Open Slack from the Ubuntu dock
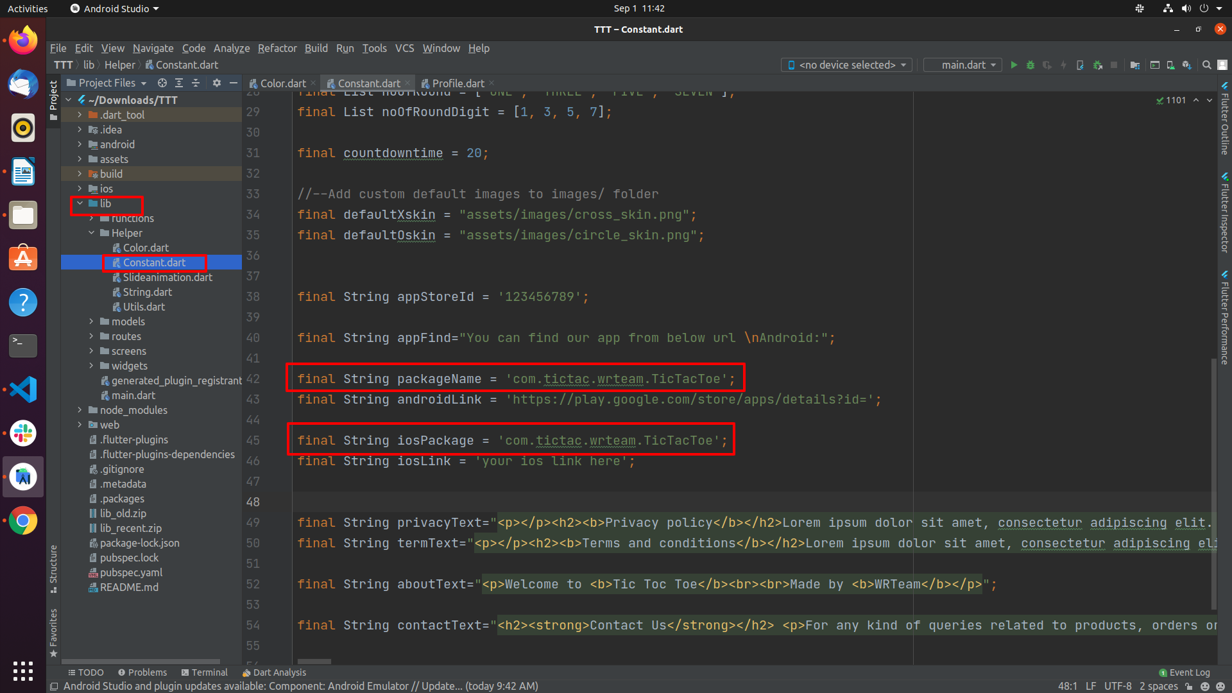1232x693 pixels. pos(23,433)
